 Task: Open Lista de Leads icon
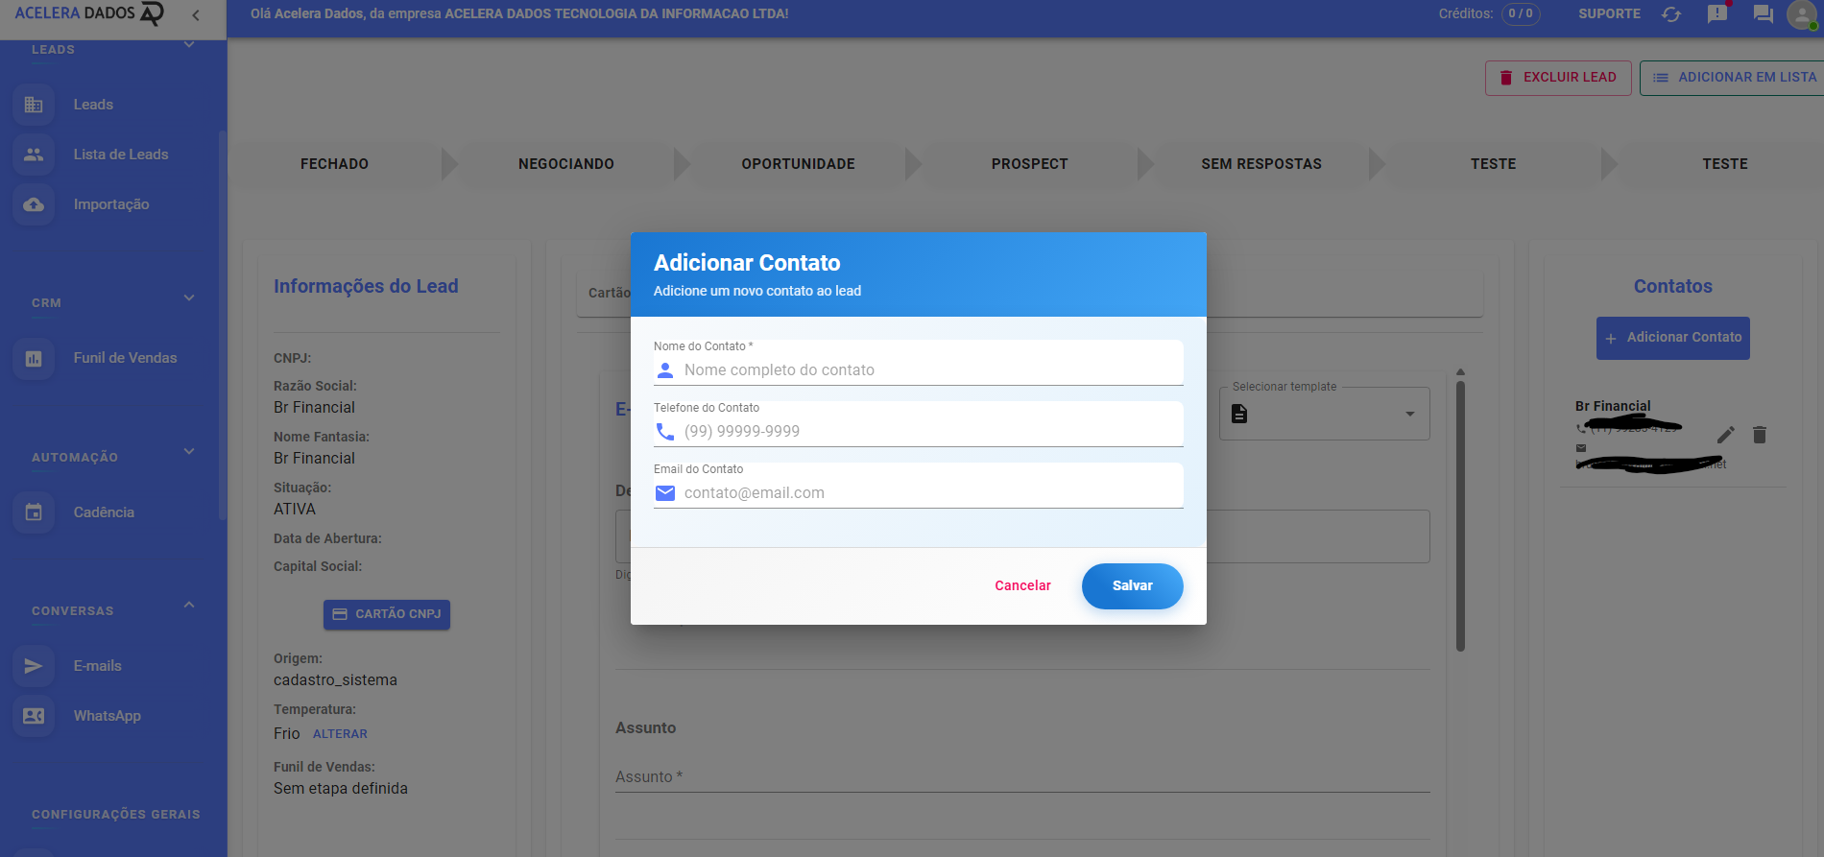click(x=34, y=155)
